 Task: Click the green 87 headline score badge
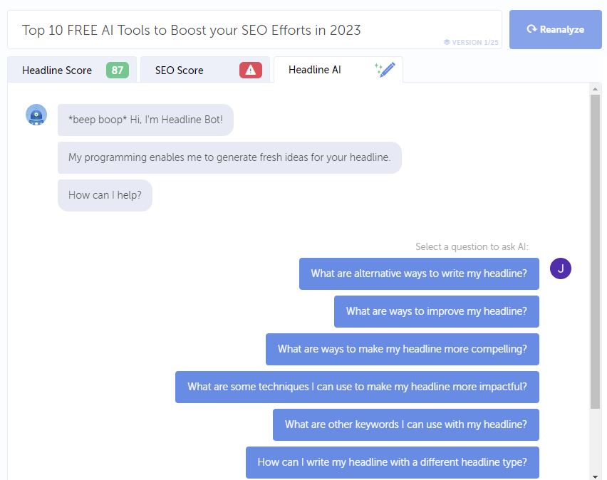(x=118, y=70)
